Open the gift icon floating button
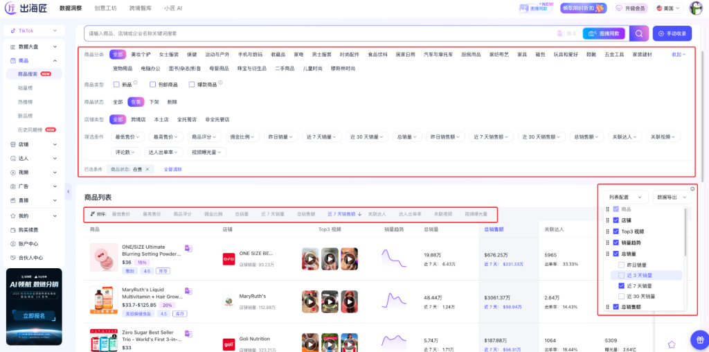Image resolution: width=709 pixels, height=352 pixels. (x=699, y=340)
